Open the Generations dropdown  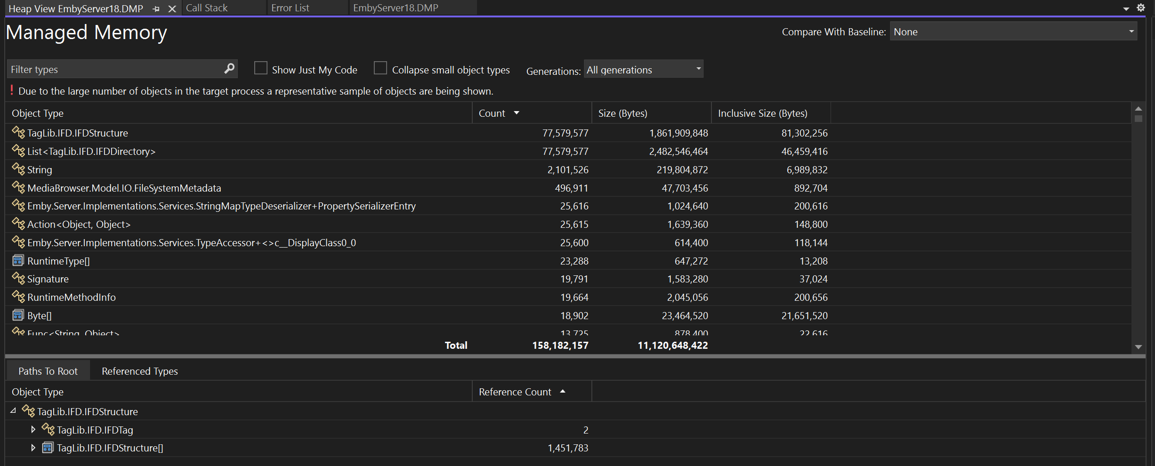[x=643, y=69]
